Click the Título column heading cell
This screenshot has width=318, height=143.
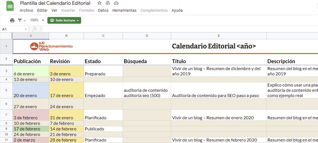point(219,59)
